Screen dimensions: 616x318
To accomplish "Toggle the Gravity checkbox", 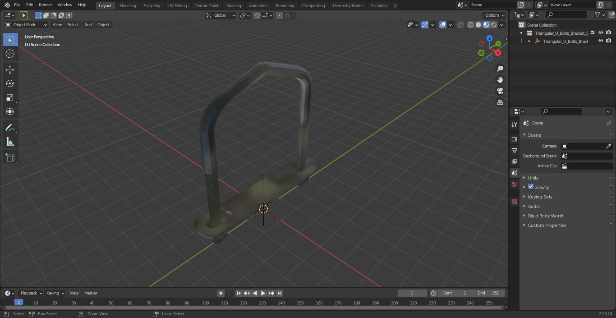I will 531,187.
